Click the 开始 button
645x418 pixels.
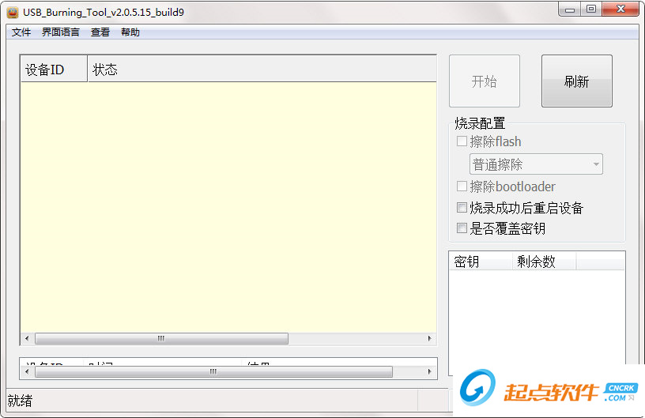point(485,81)
